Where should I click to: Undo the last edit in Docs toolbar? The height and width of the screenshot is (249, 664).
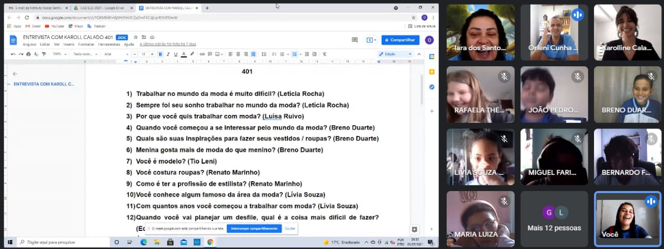[13, 54]
